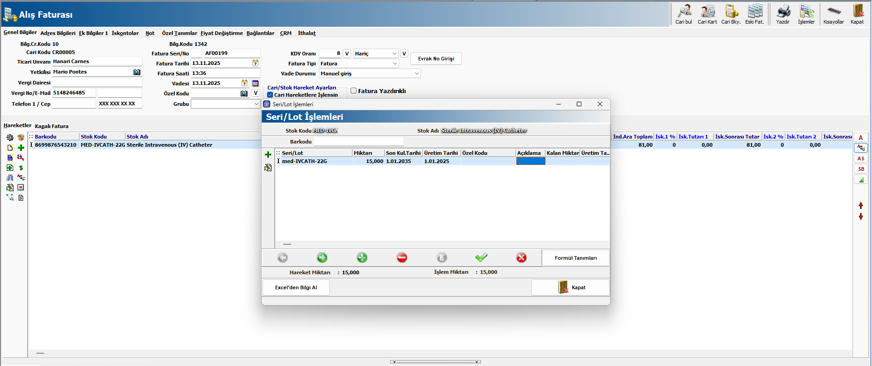Click the Evrak No Girişi button
The width and height of the screenshot is (872, 366).
coord(436,59)
